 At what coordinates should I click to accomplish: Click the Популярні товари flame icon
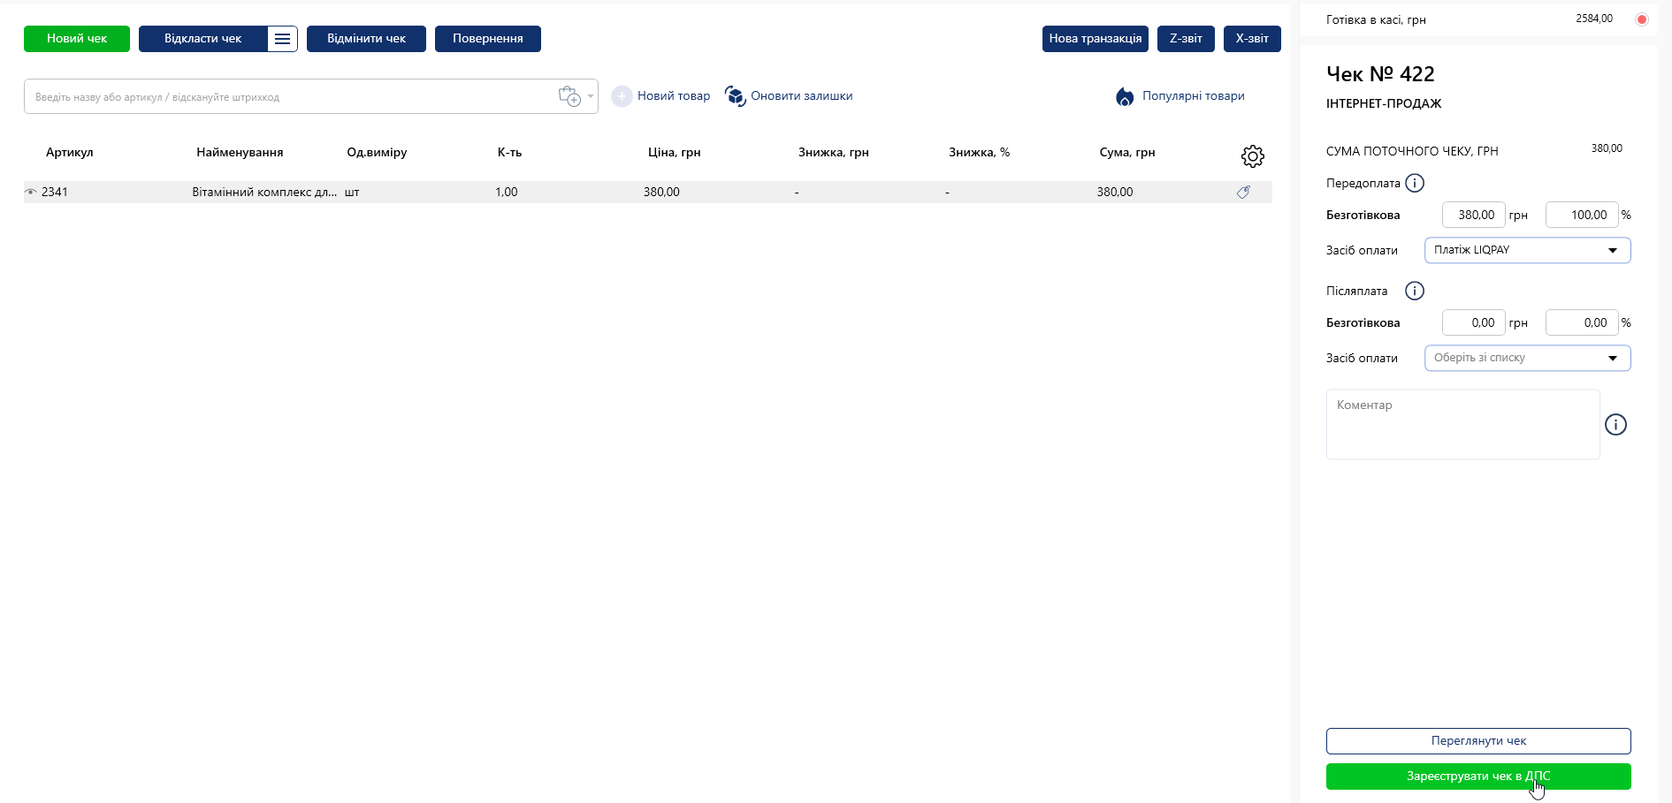[1125, 96]
